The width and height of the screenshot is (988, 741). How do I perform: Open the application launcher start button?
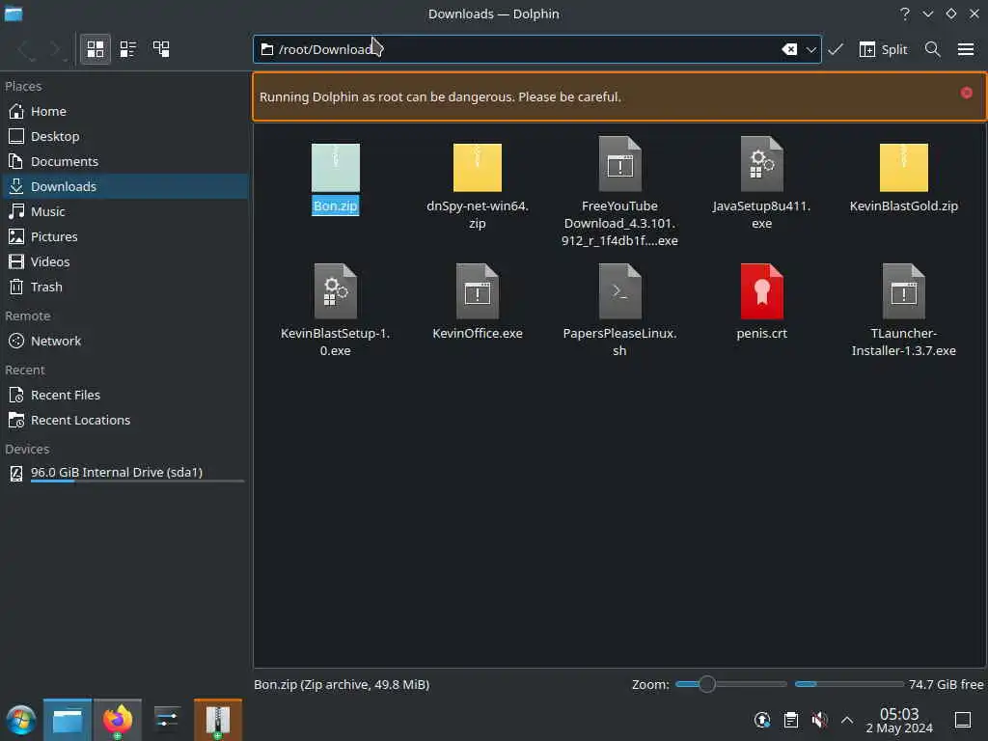(x=21, y=720)
